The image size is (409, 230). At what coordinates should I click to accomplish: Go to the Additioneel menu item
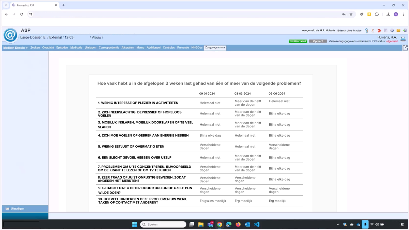153,48
